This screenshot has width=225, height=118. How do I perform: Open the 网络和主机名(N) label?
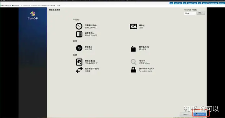coord(92,69)
